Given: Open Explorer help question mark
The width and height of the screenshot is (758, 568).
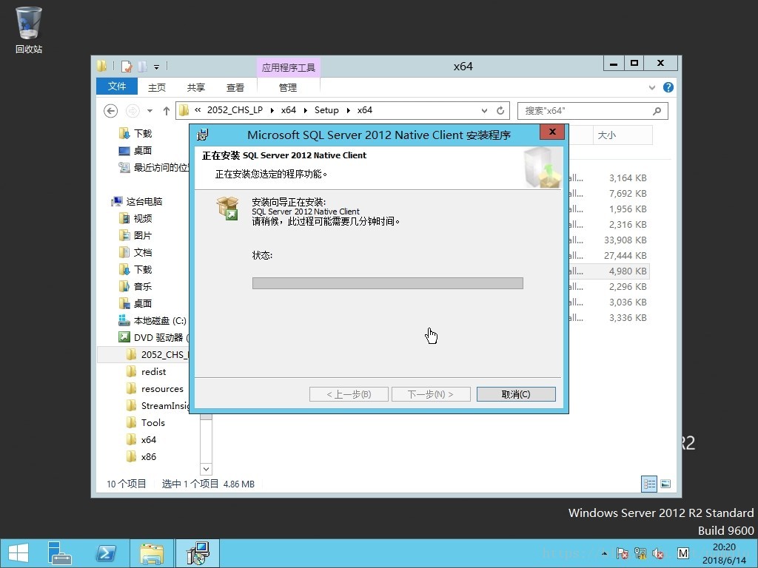Looking at the screenshot, I should [668, 87].
